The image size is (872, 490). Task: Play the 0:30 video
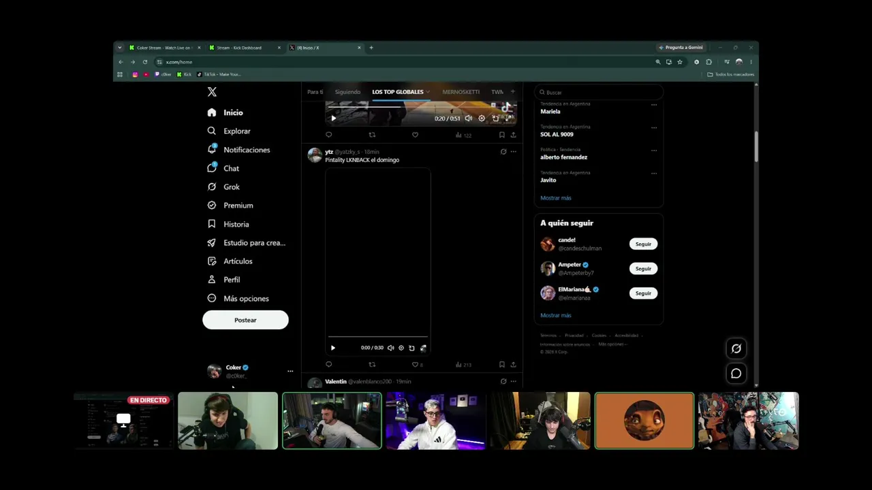point(333,348)
